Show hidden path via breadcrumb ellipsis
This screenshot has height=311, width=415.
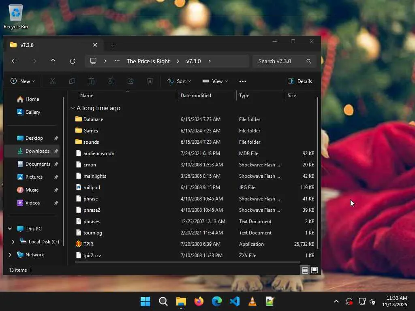117,61
